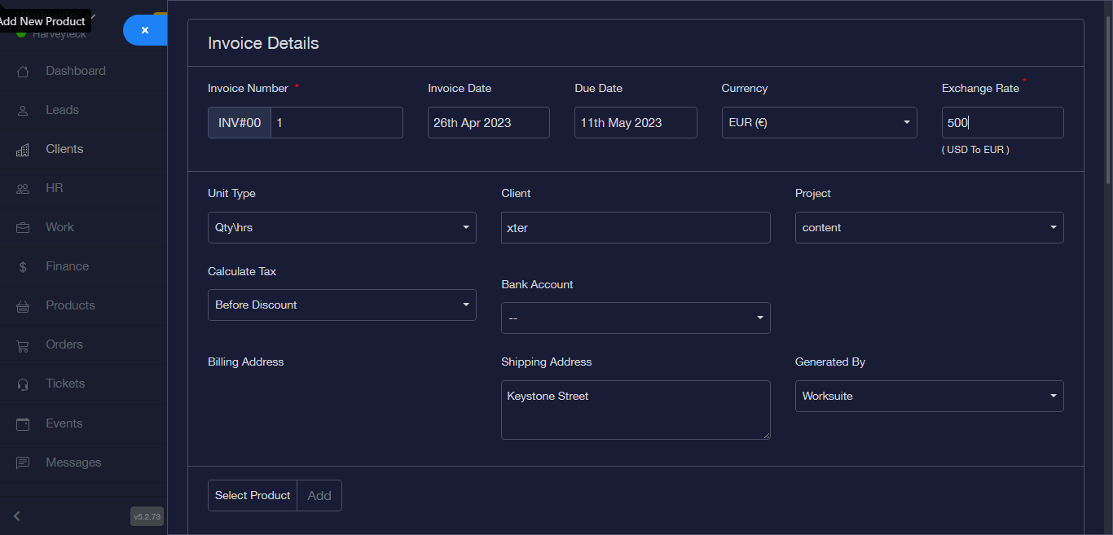This screenshot has width=1113, height=535.
Task: Collapse the sidebar with the left chevron
Action: tap(17, 515)
